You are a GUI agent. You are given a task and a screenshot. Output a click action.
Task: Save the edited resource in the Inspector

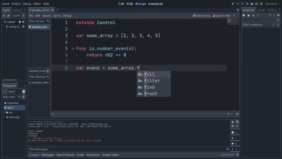click(x=253, y=15)
